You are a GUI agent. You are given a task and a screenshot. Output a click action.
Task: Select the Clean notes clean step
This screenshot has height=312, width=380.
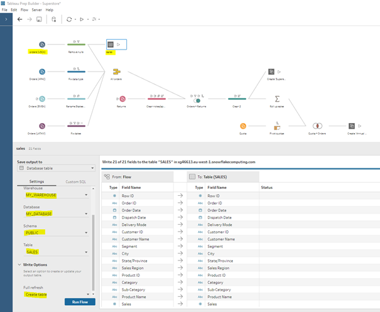[156, 99]
